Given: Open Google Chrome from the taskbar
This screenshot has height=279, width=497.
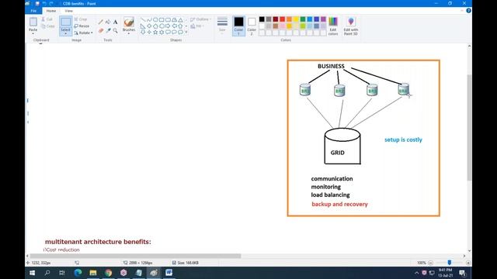Looking at the screenshot, I should (x=108, y=273).
